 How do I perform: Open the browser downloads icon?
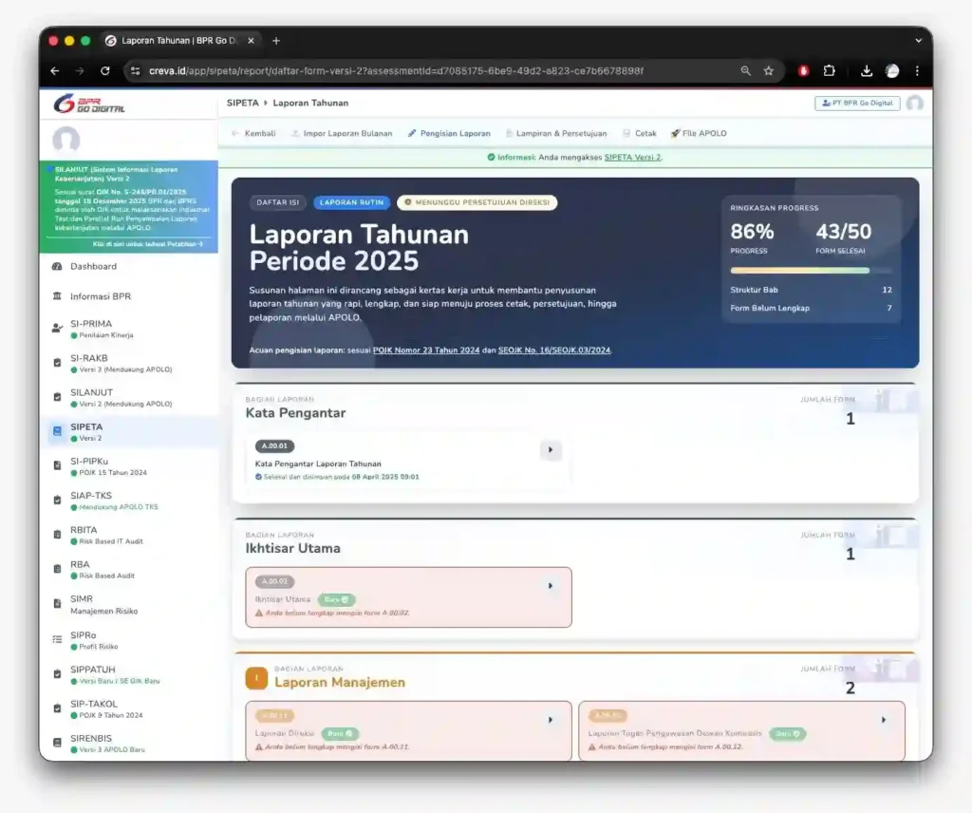(867, 71)
